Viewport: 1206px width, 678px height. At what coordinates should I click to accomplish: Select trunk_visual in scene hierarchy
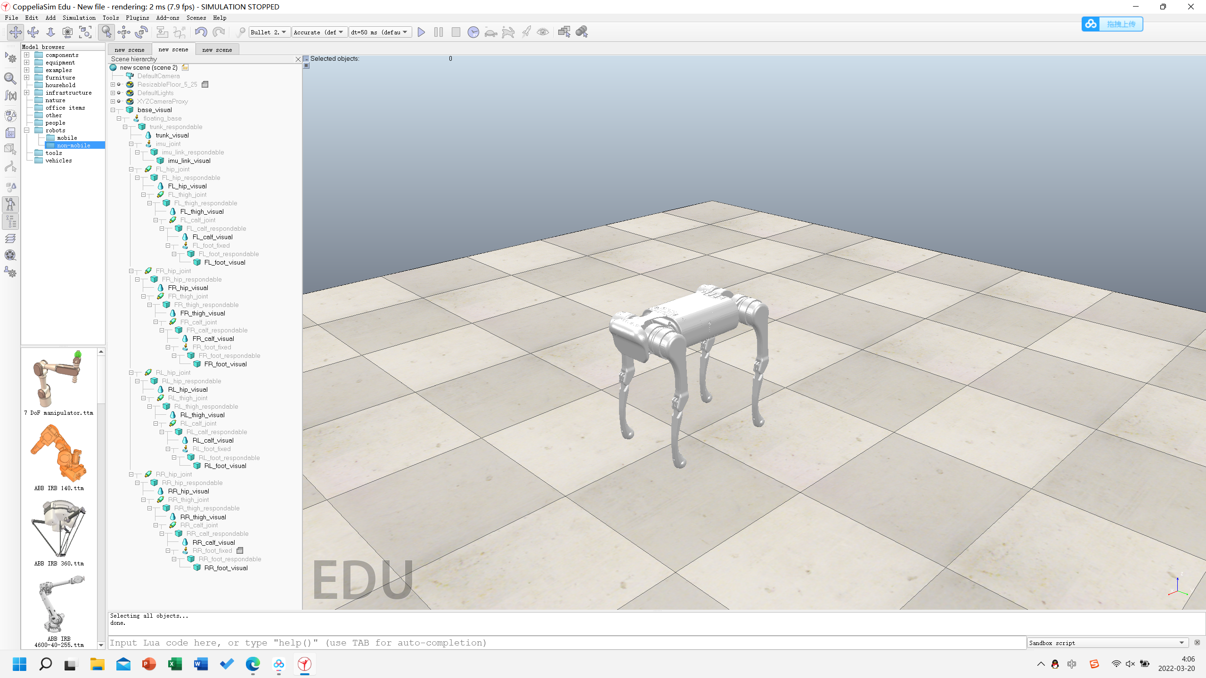[172, 136]
